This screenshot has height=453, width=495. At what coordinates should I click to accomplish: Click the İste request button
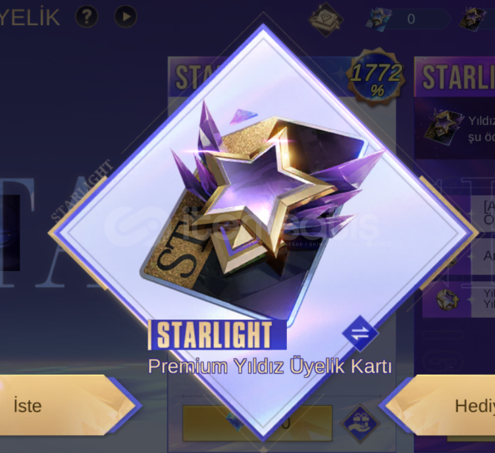68,406
